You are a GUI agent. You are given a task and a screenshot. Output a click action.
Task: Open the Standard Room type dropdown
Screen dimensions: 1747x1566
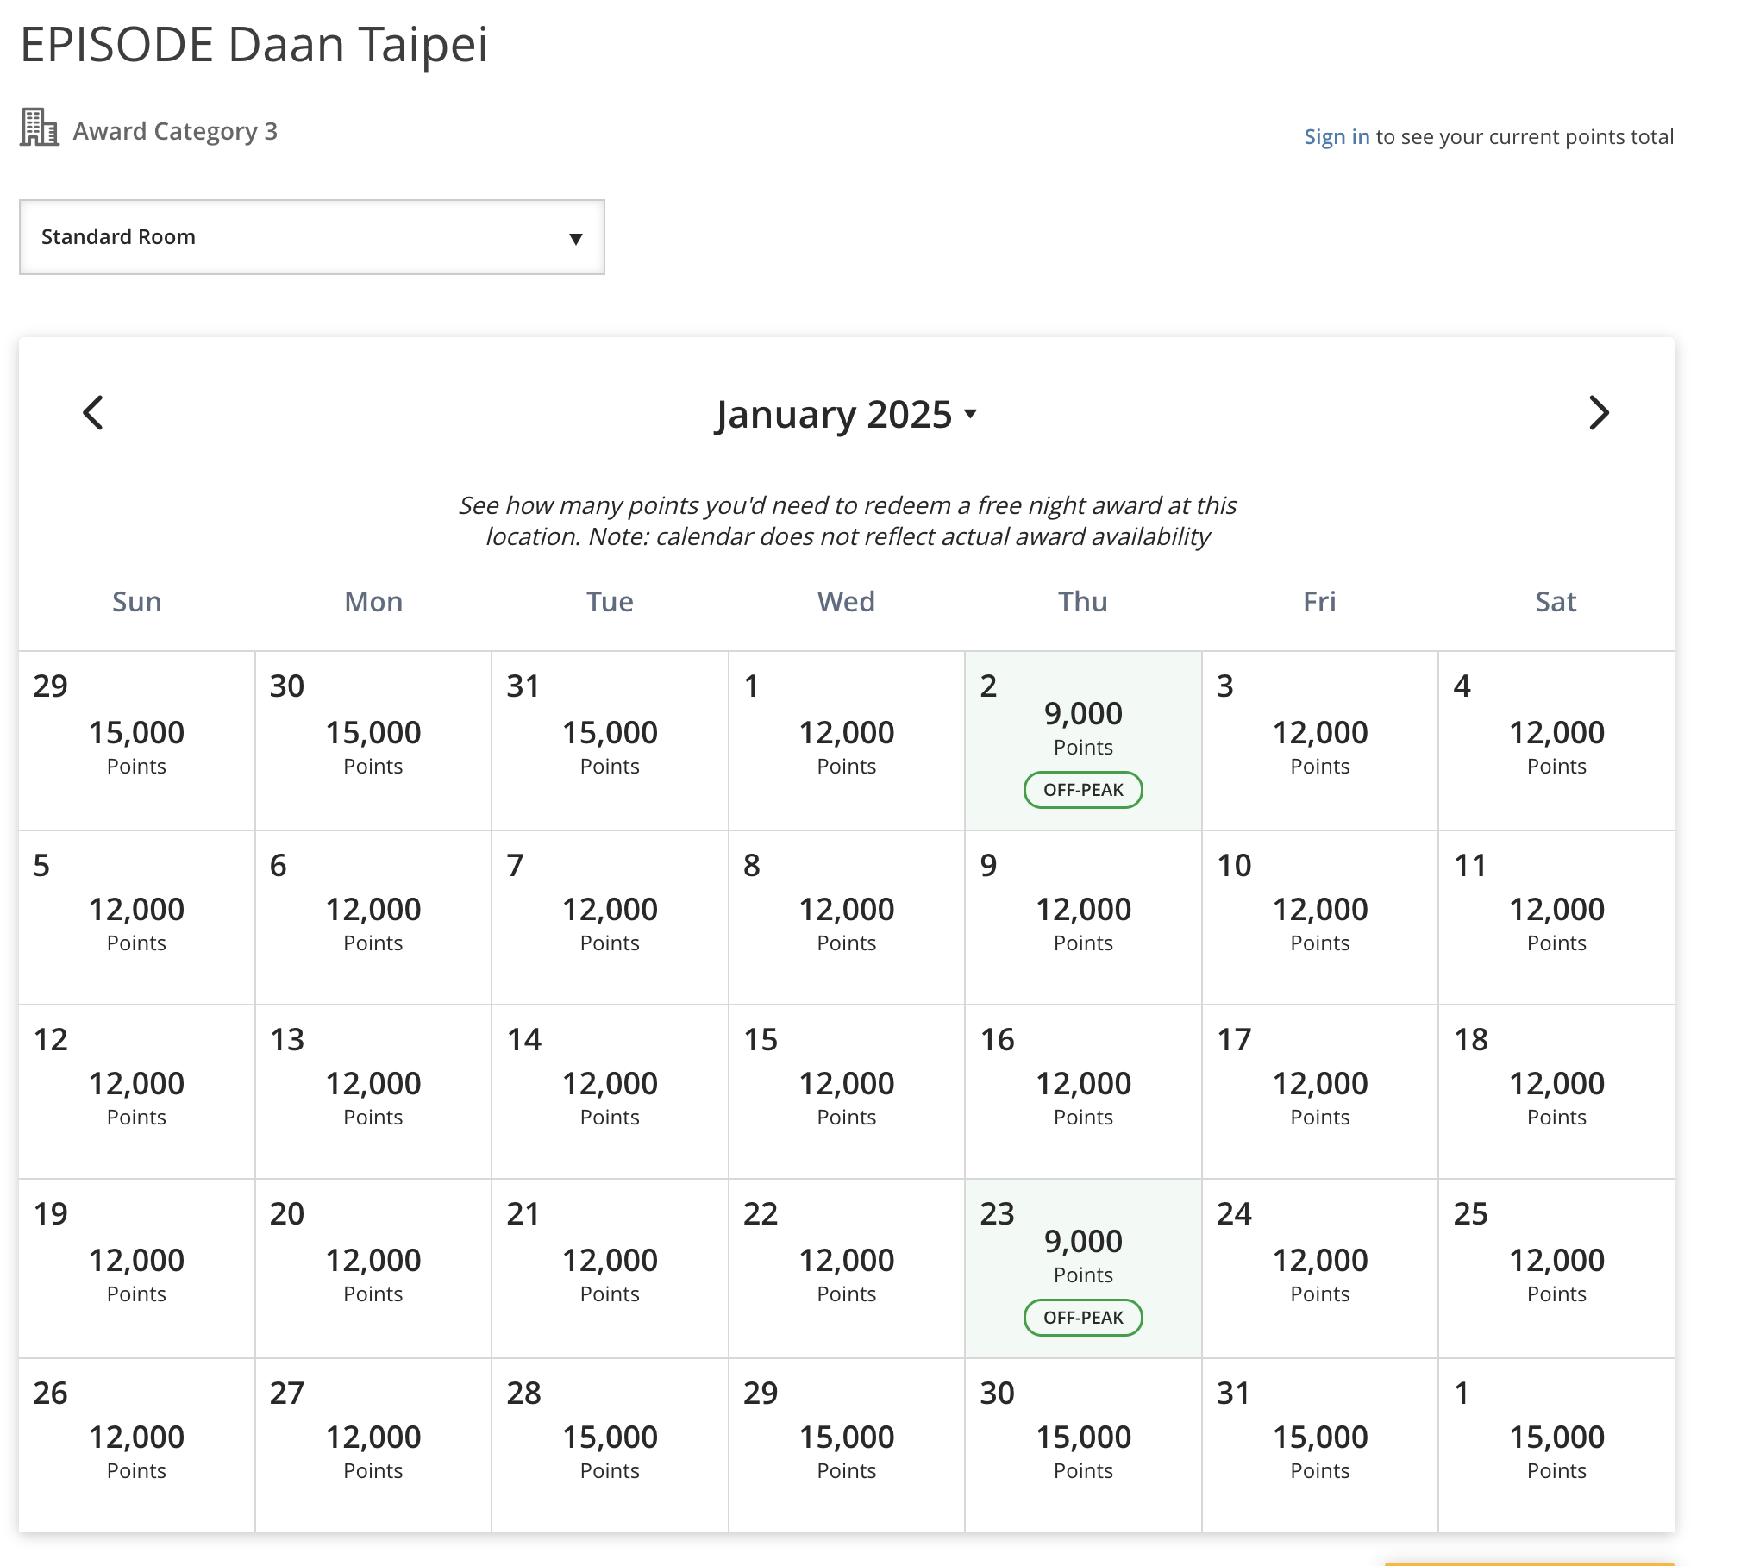[x=312, y=237]
